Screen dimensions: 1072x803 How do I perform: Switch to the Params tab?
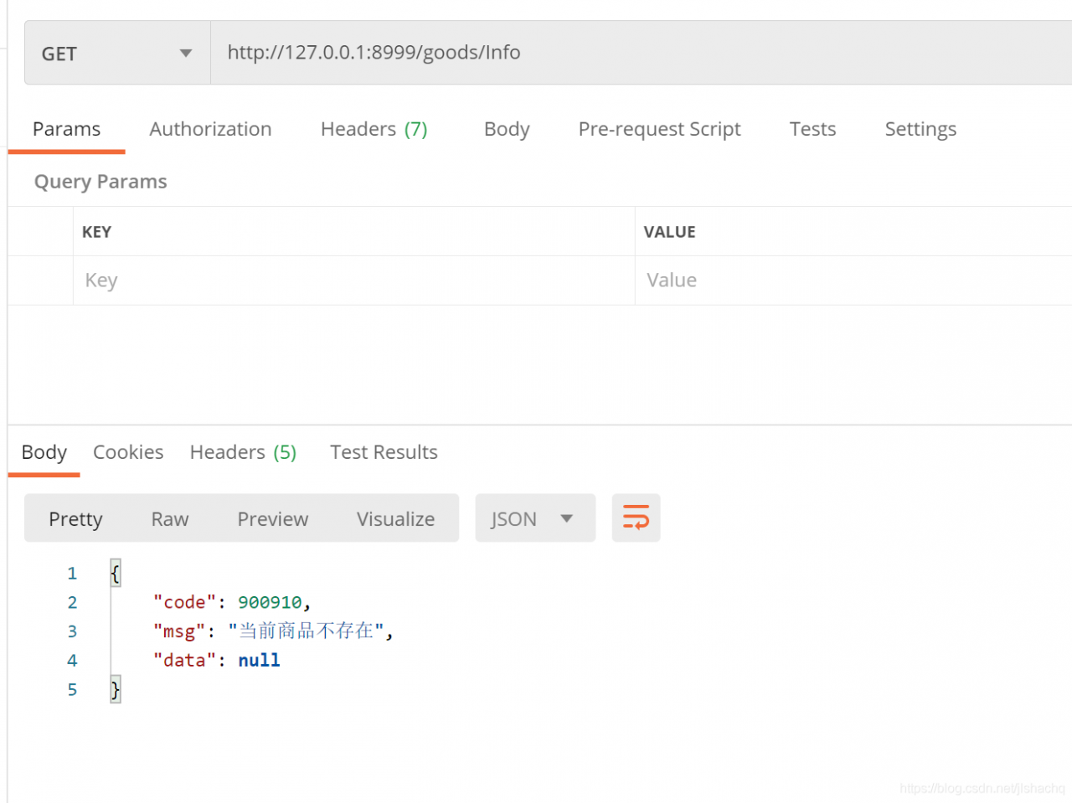pyautogui.click(x=66, y=130)
